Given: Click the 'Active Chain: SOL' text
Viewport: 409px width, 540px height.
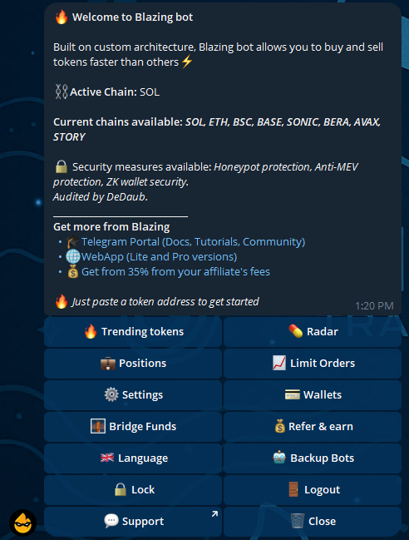Looking at the screenshot, I should (x=115, y=92).
